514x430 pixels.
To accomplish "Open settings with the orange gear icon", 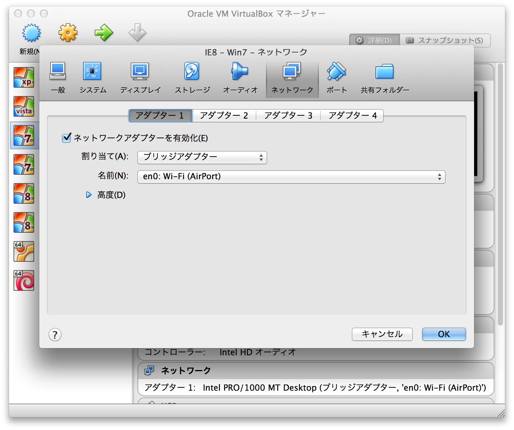I will click(x=68, y=33).
